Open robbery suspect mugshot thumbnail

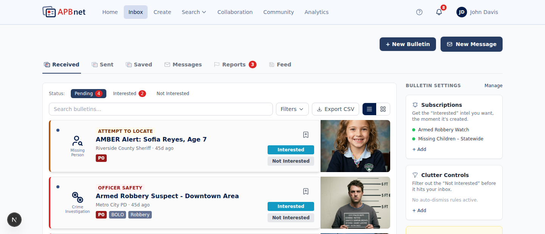[x=355, y=203]
